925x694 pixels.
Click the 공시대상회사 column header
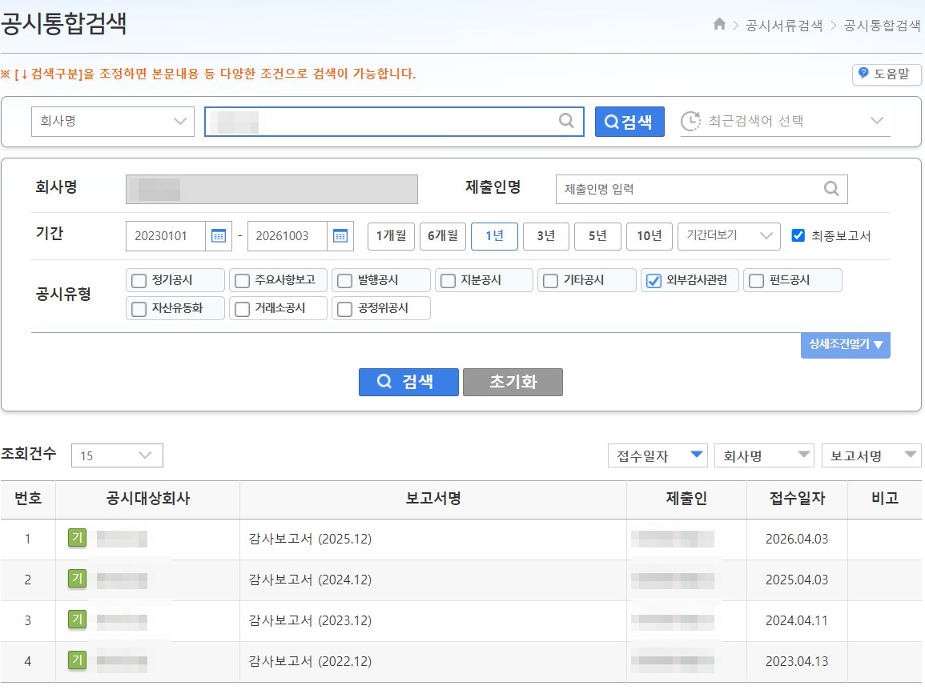click(x=148, y=499)
